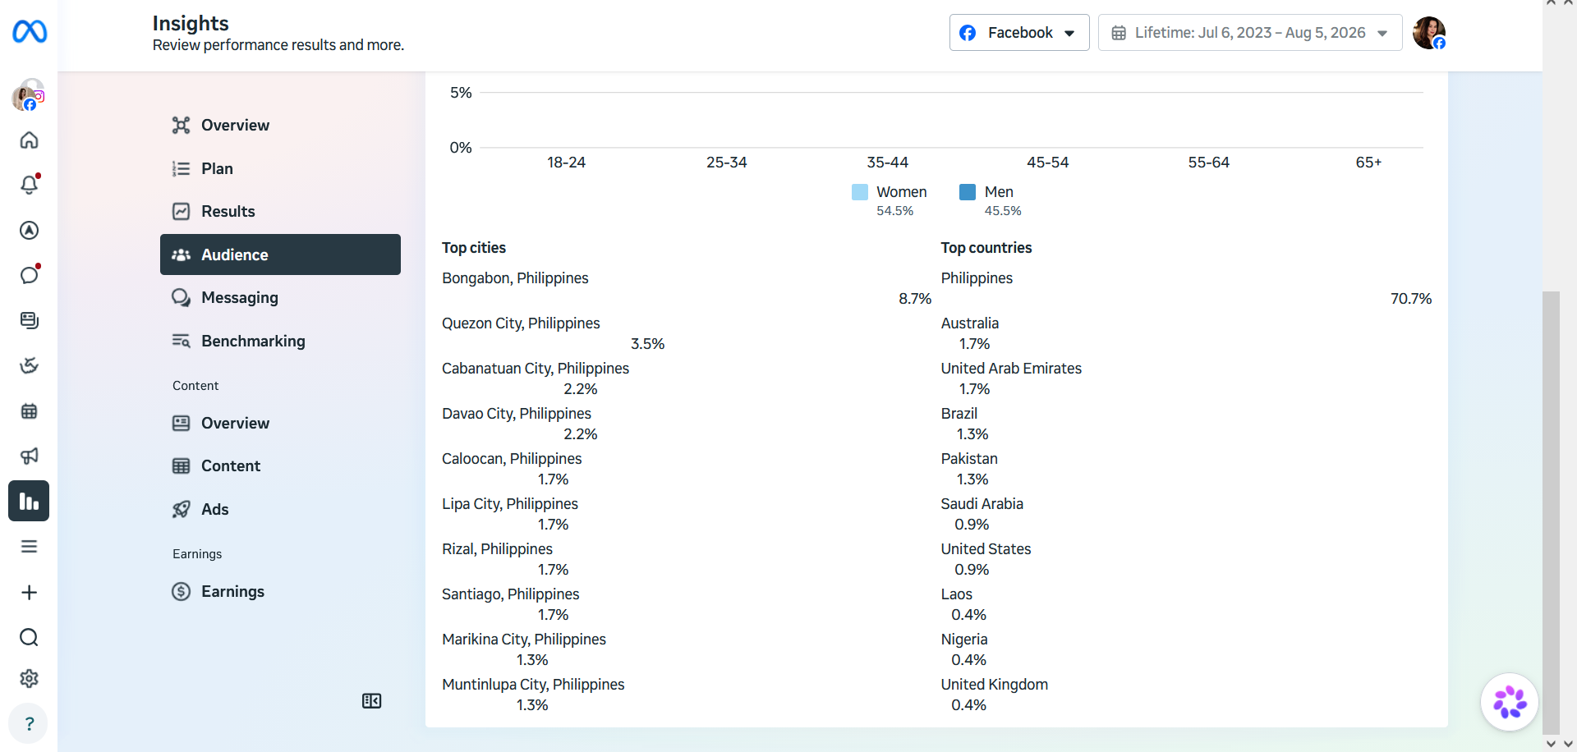Screen dimensions: 1577x752
Task: Open the Help question mark icon
Action: point(29,724)
